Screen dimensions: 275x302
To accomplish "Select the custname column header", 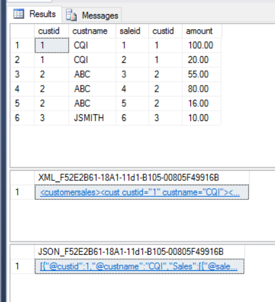I will [93, 31].
